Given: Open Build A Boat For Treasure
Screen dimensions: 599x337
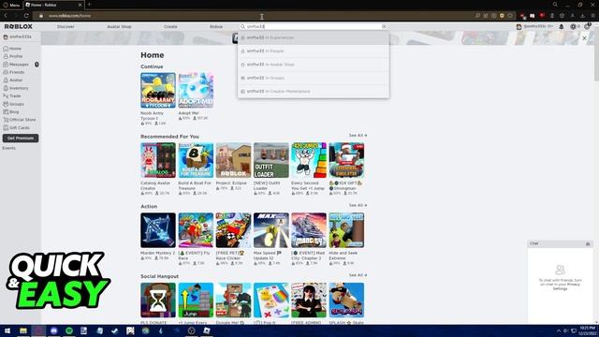Looking at the screenshot, I should (196, 160).
